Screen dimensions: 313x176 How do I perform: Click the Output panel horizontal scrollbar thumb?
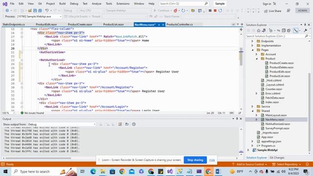[x=38, y=158]
